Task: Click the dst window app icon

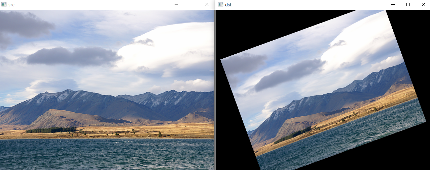Action: click(x=220, y=5)
